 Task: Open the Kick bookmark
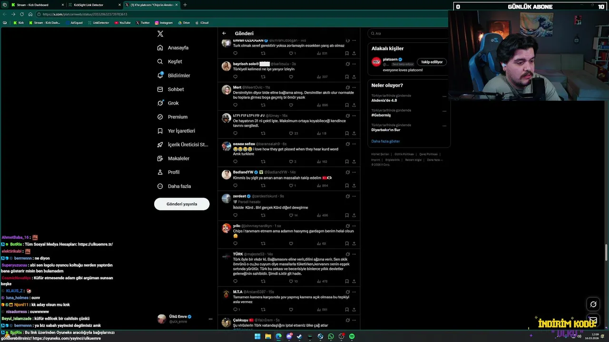(19, 22)
